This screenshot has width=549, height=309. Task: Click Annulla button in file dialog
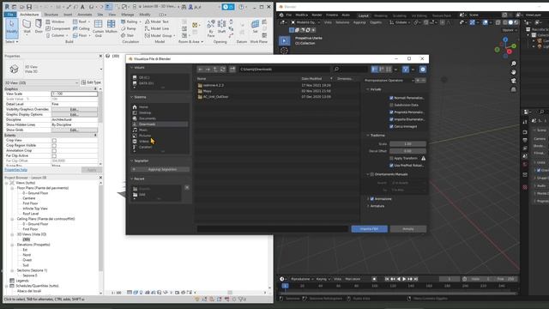[x=408, y=229]
